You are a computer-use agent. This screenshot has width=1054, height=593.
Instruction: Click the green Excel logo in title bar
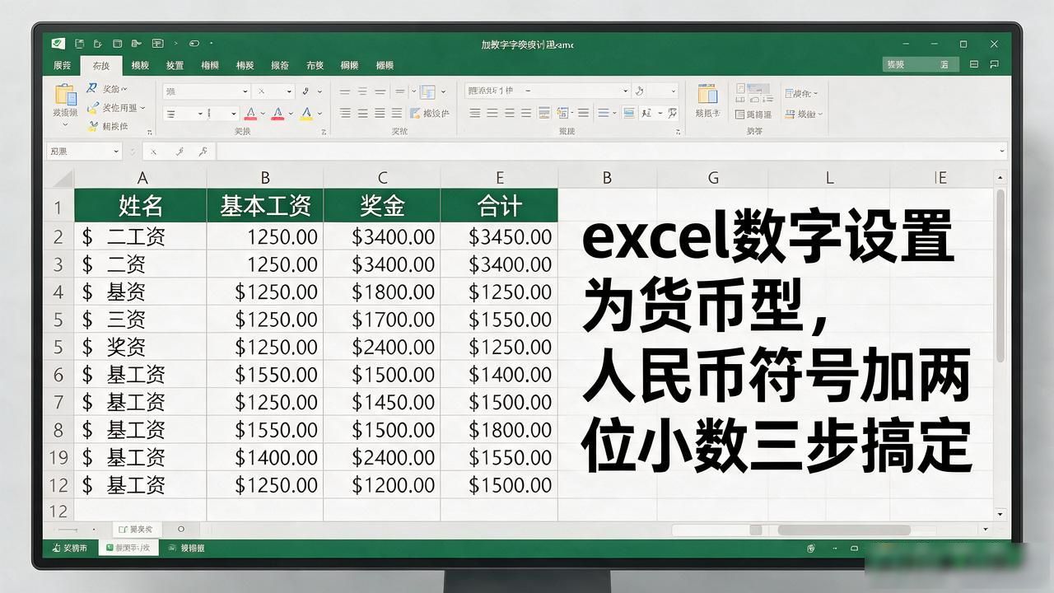(58, 44)
